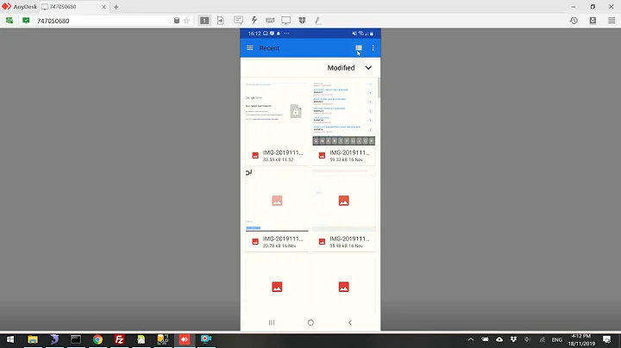621x348 pixels.
Task: Open the hamburger menu beside Recent
Action: click(x=249, y=48)
